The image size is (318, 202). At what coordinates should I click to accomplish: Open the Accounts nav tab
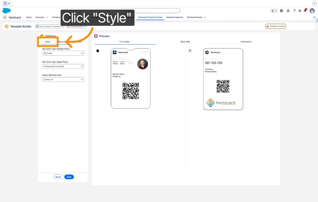pyautogui.click(x=40, y=17)
